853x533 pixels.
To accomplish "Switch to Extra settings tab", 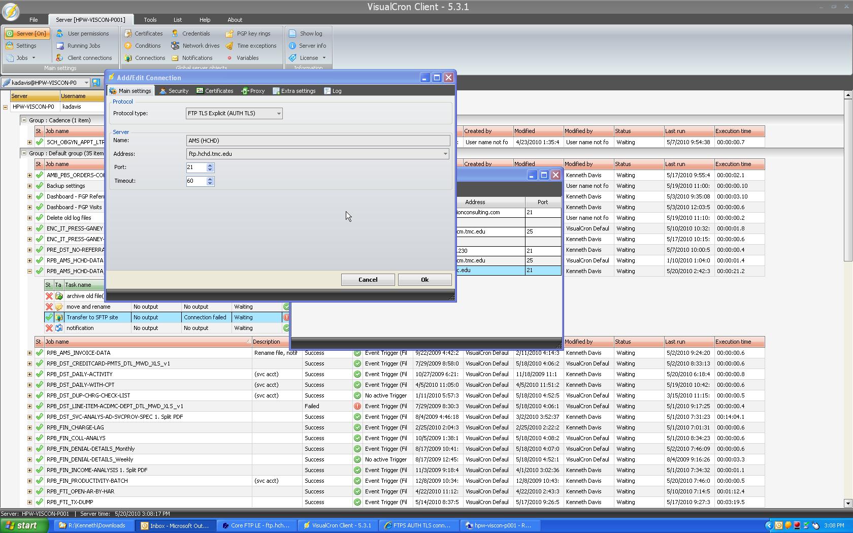I will (x=294, y=91).
